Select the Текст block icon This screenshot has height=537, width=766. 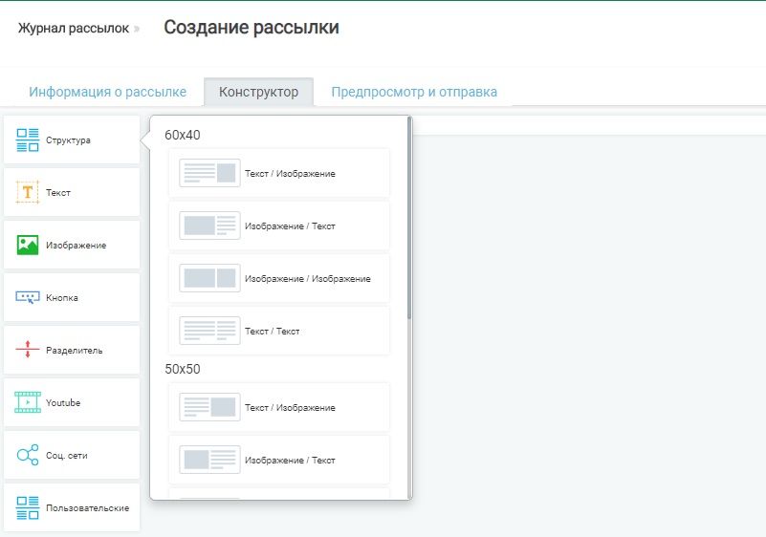(x=28, y=192)
